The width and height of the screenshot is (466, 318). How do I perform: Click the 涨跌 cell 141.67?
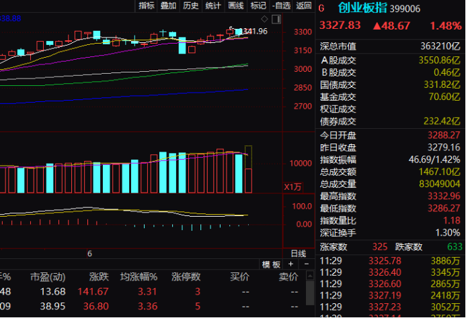pos(93,292)
